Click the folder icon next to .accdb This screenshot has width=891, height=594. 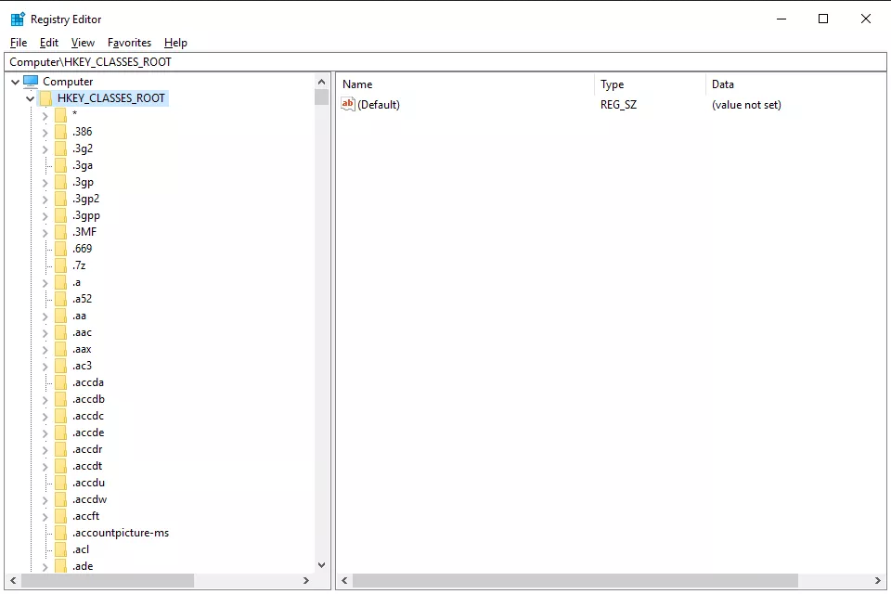[x=61, y=400]
